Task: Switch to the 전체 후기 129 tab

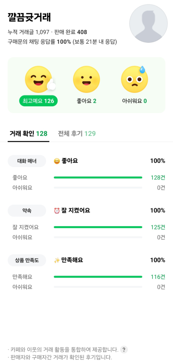Action: pos(77,134)
